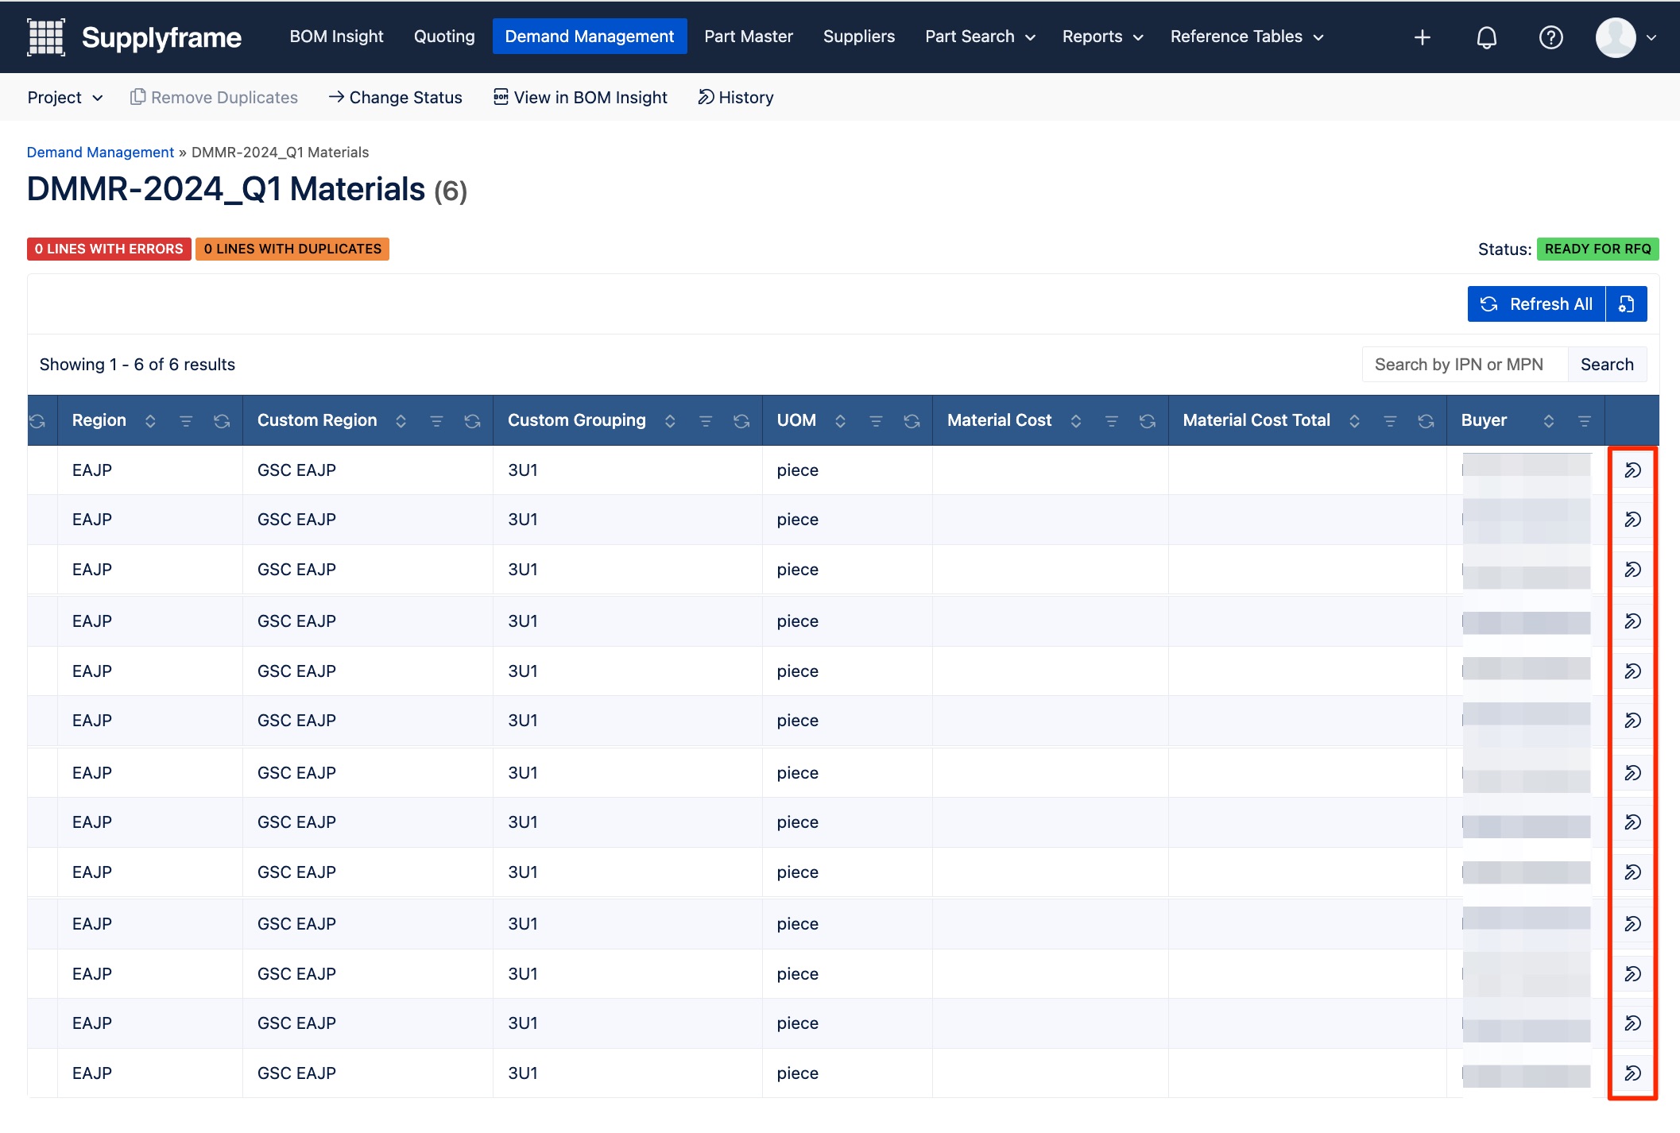The height and width of the screenshot is (1133, 1680).
Task: Open notifications bell
Action: coord(1486,37)
